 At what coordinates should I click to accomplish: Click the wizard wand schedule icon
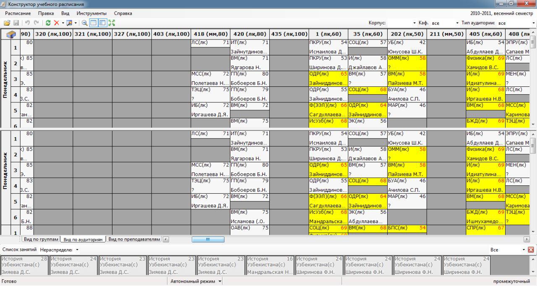pyautogui.click(x=69, y=23)
